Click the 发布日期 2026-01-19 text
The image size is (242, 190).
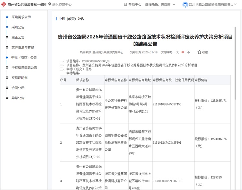(144, 52)
